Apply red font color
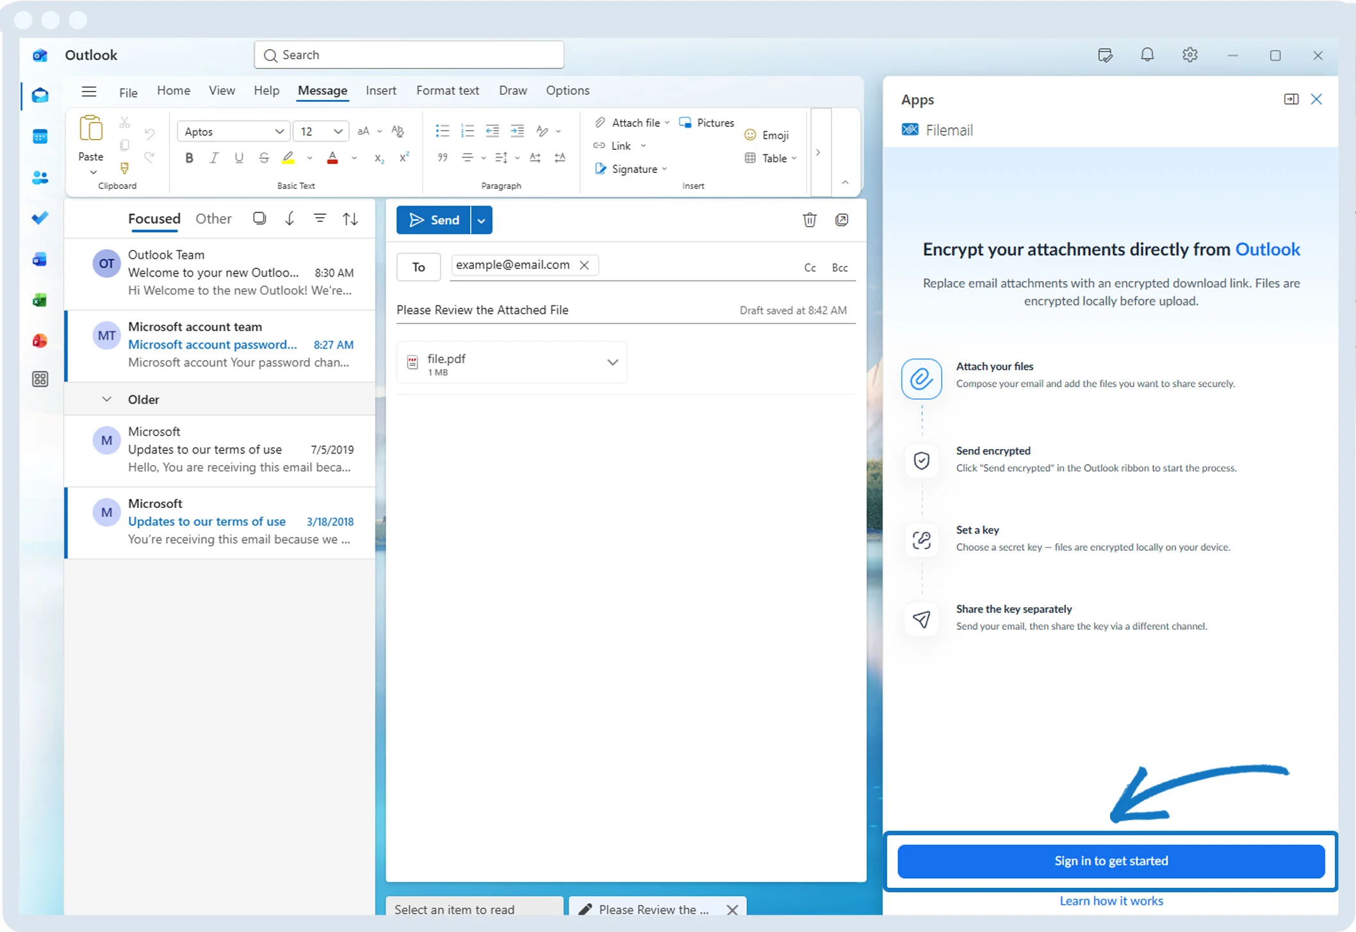This screenshot has height=932, width=1356. click(332, 158)
